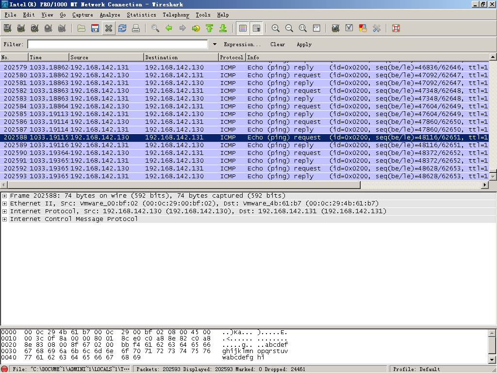This screenshot has width=497, height=373.
Task: Restart the running live capture
Action: click(62, 28)
